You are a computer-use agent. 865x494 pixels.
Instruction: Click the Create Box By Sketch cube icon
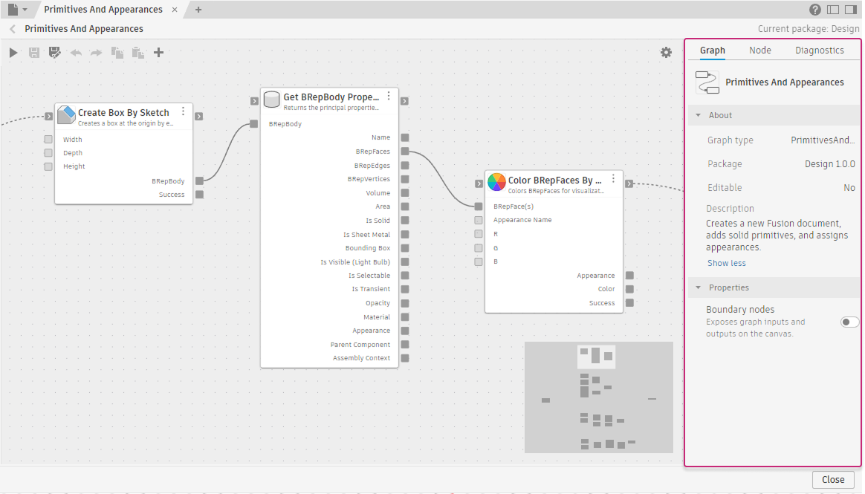[x=66, y=114]
